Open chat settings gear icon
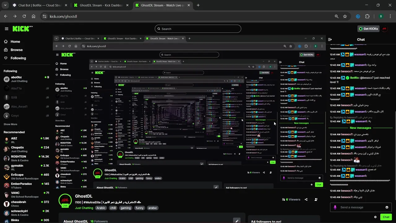Image resolution: width=396 pixels, height=223 pixels. point(375,217)
